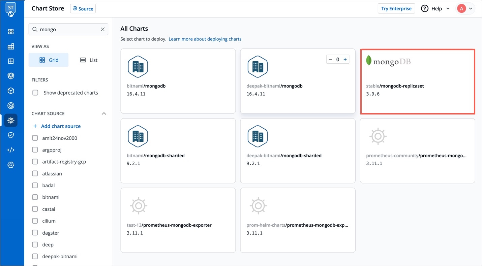Check the atlassian chart source
This screenshot has width=482, height=266.
coord(35,174)
